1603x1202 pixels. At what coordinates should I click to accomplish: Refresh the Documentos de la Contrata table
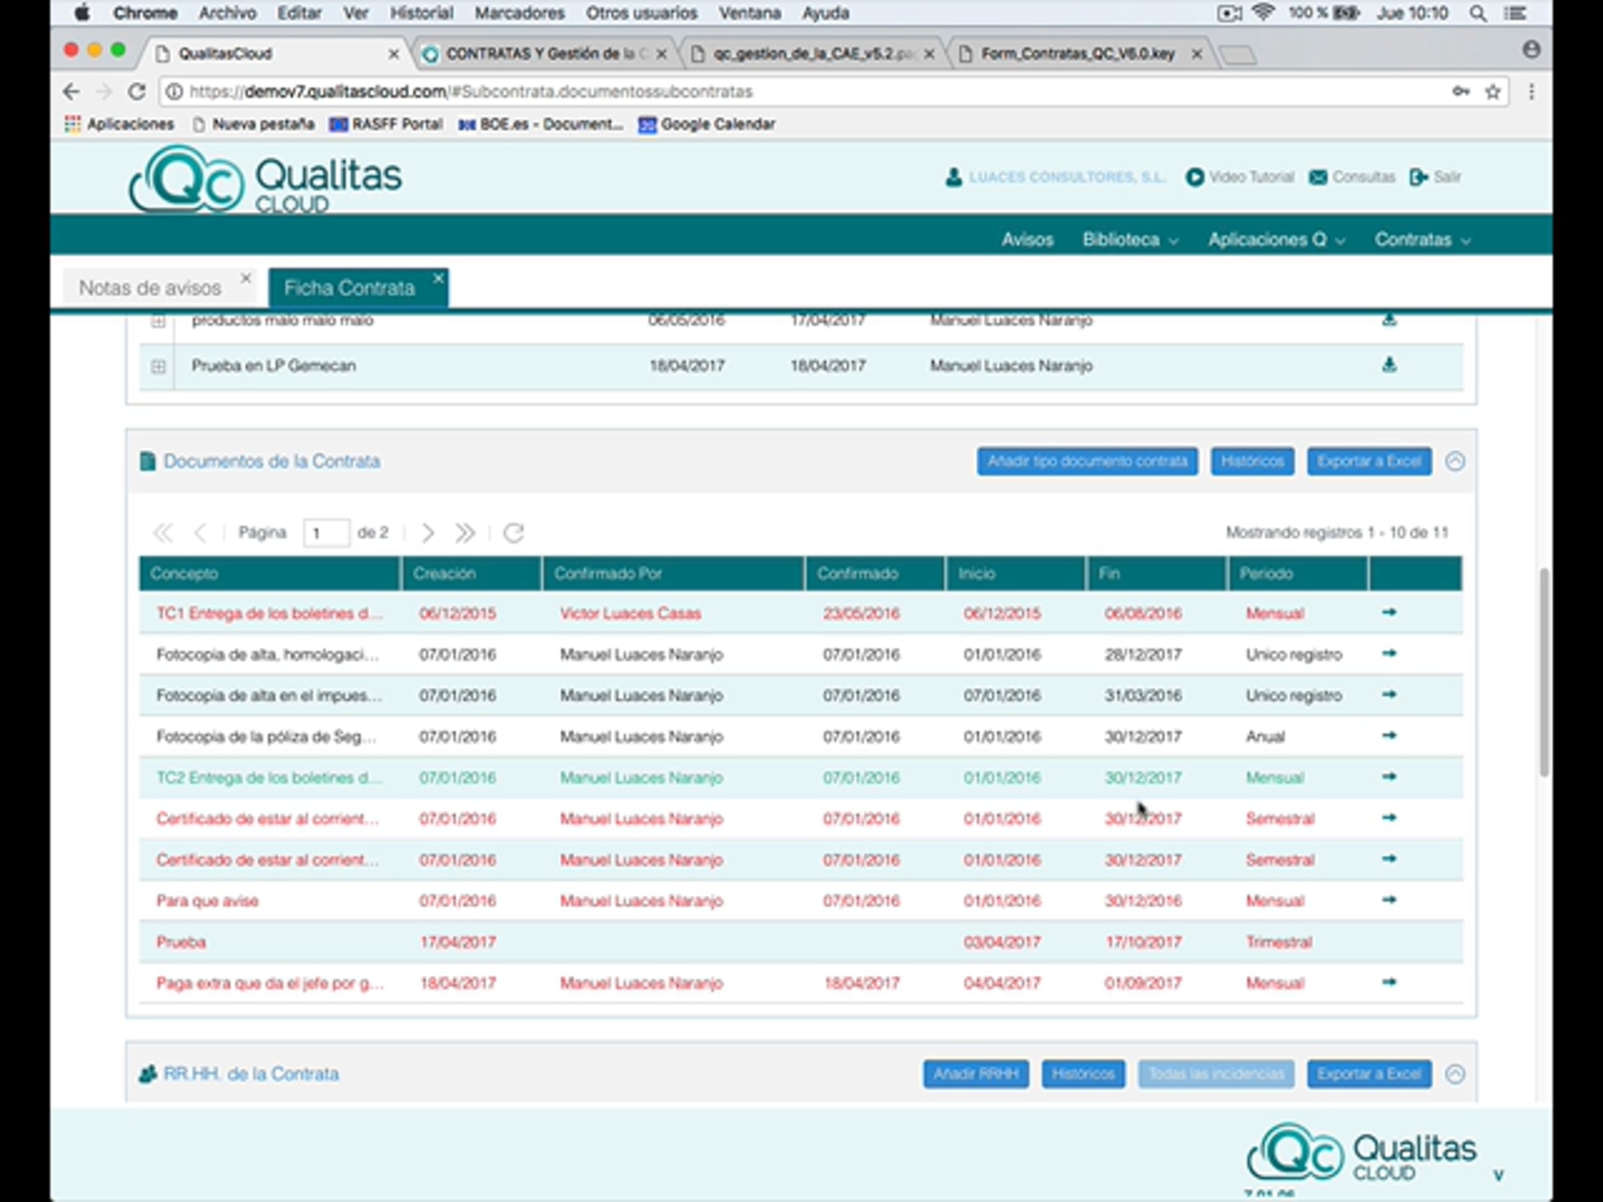(x=514, y=534)
